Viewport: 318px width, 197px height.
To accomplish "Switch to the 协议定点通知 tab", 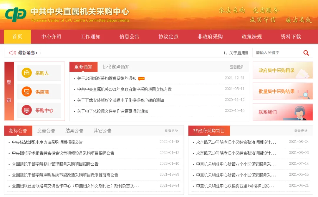I will pyautogui.click(x=116, y=67).
